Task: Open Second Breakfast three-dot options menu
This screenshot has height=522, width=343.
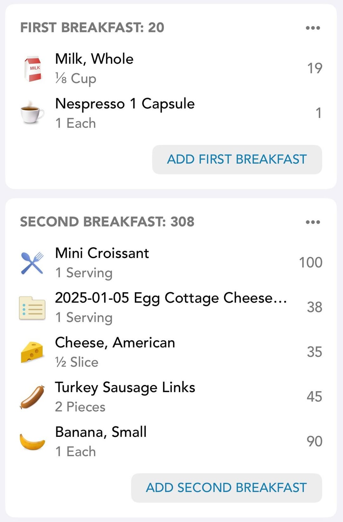Action: tap(313, 222)
